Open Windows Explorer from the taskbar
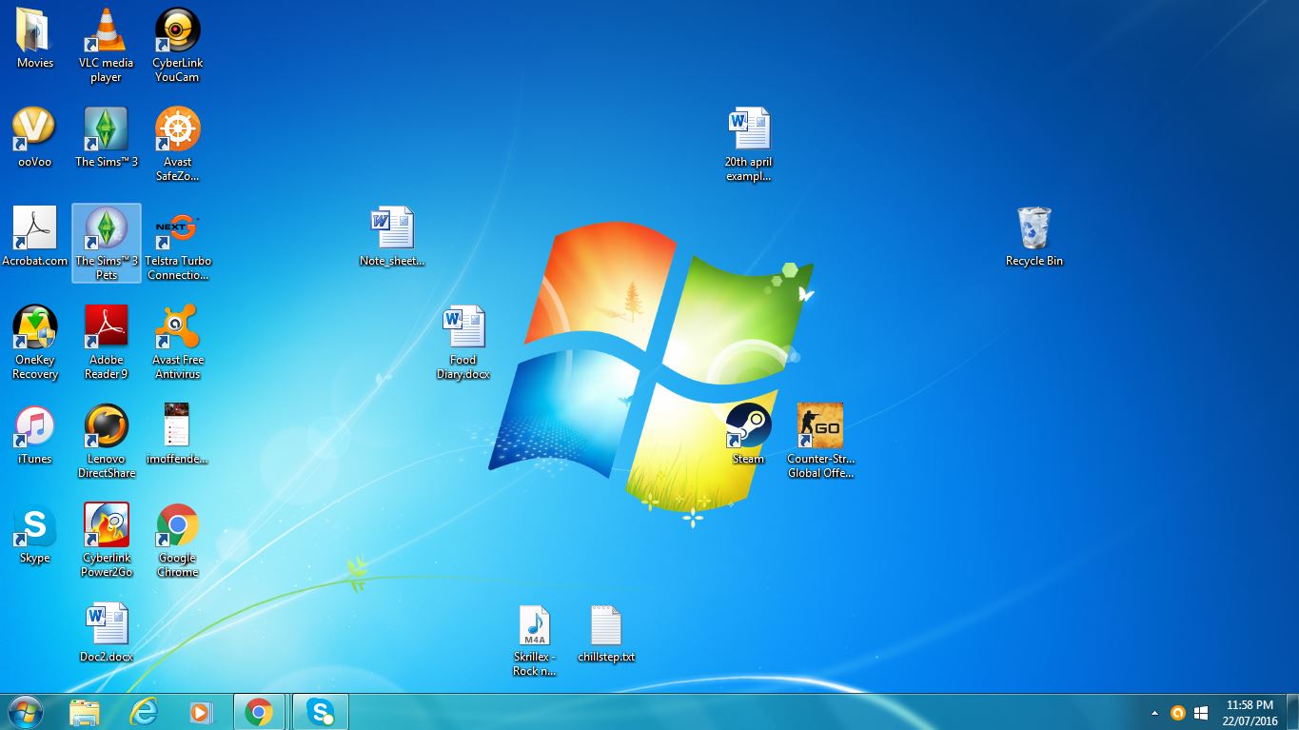Image resolution: width=1299 pixels, height=730 pixels. point(85,712)
